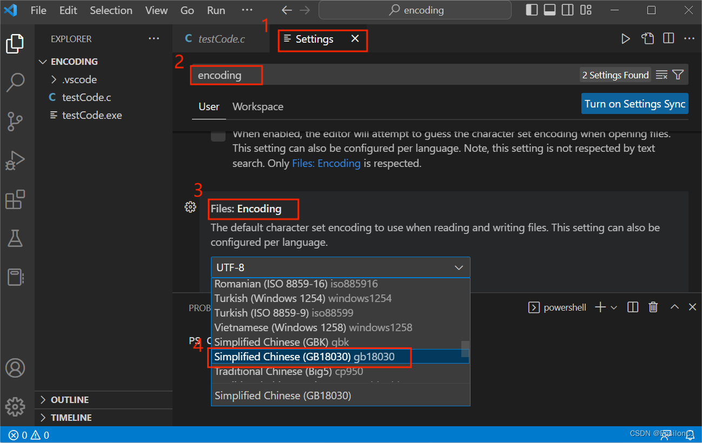Screen dimensions: 702x443
Task: Open the View menu
Action: point(157,10)
